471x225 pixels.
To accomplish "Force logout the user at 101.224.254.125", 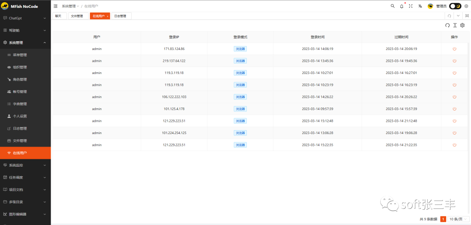I will click(454, 133).
